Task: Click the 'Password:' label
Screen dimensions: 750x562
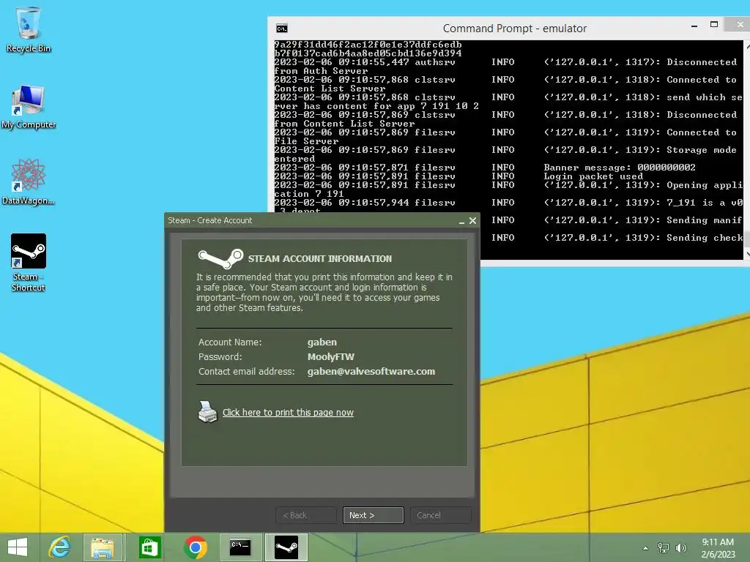Action: tap(220, 357)
